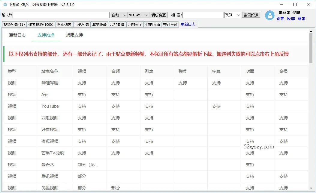Switch to 我的追番 tab
The image size is (316, 193).
117,25
